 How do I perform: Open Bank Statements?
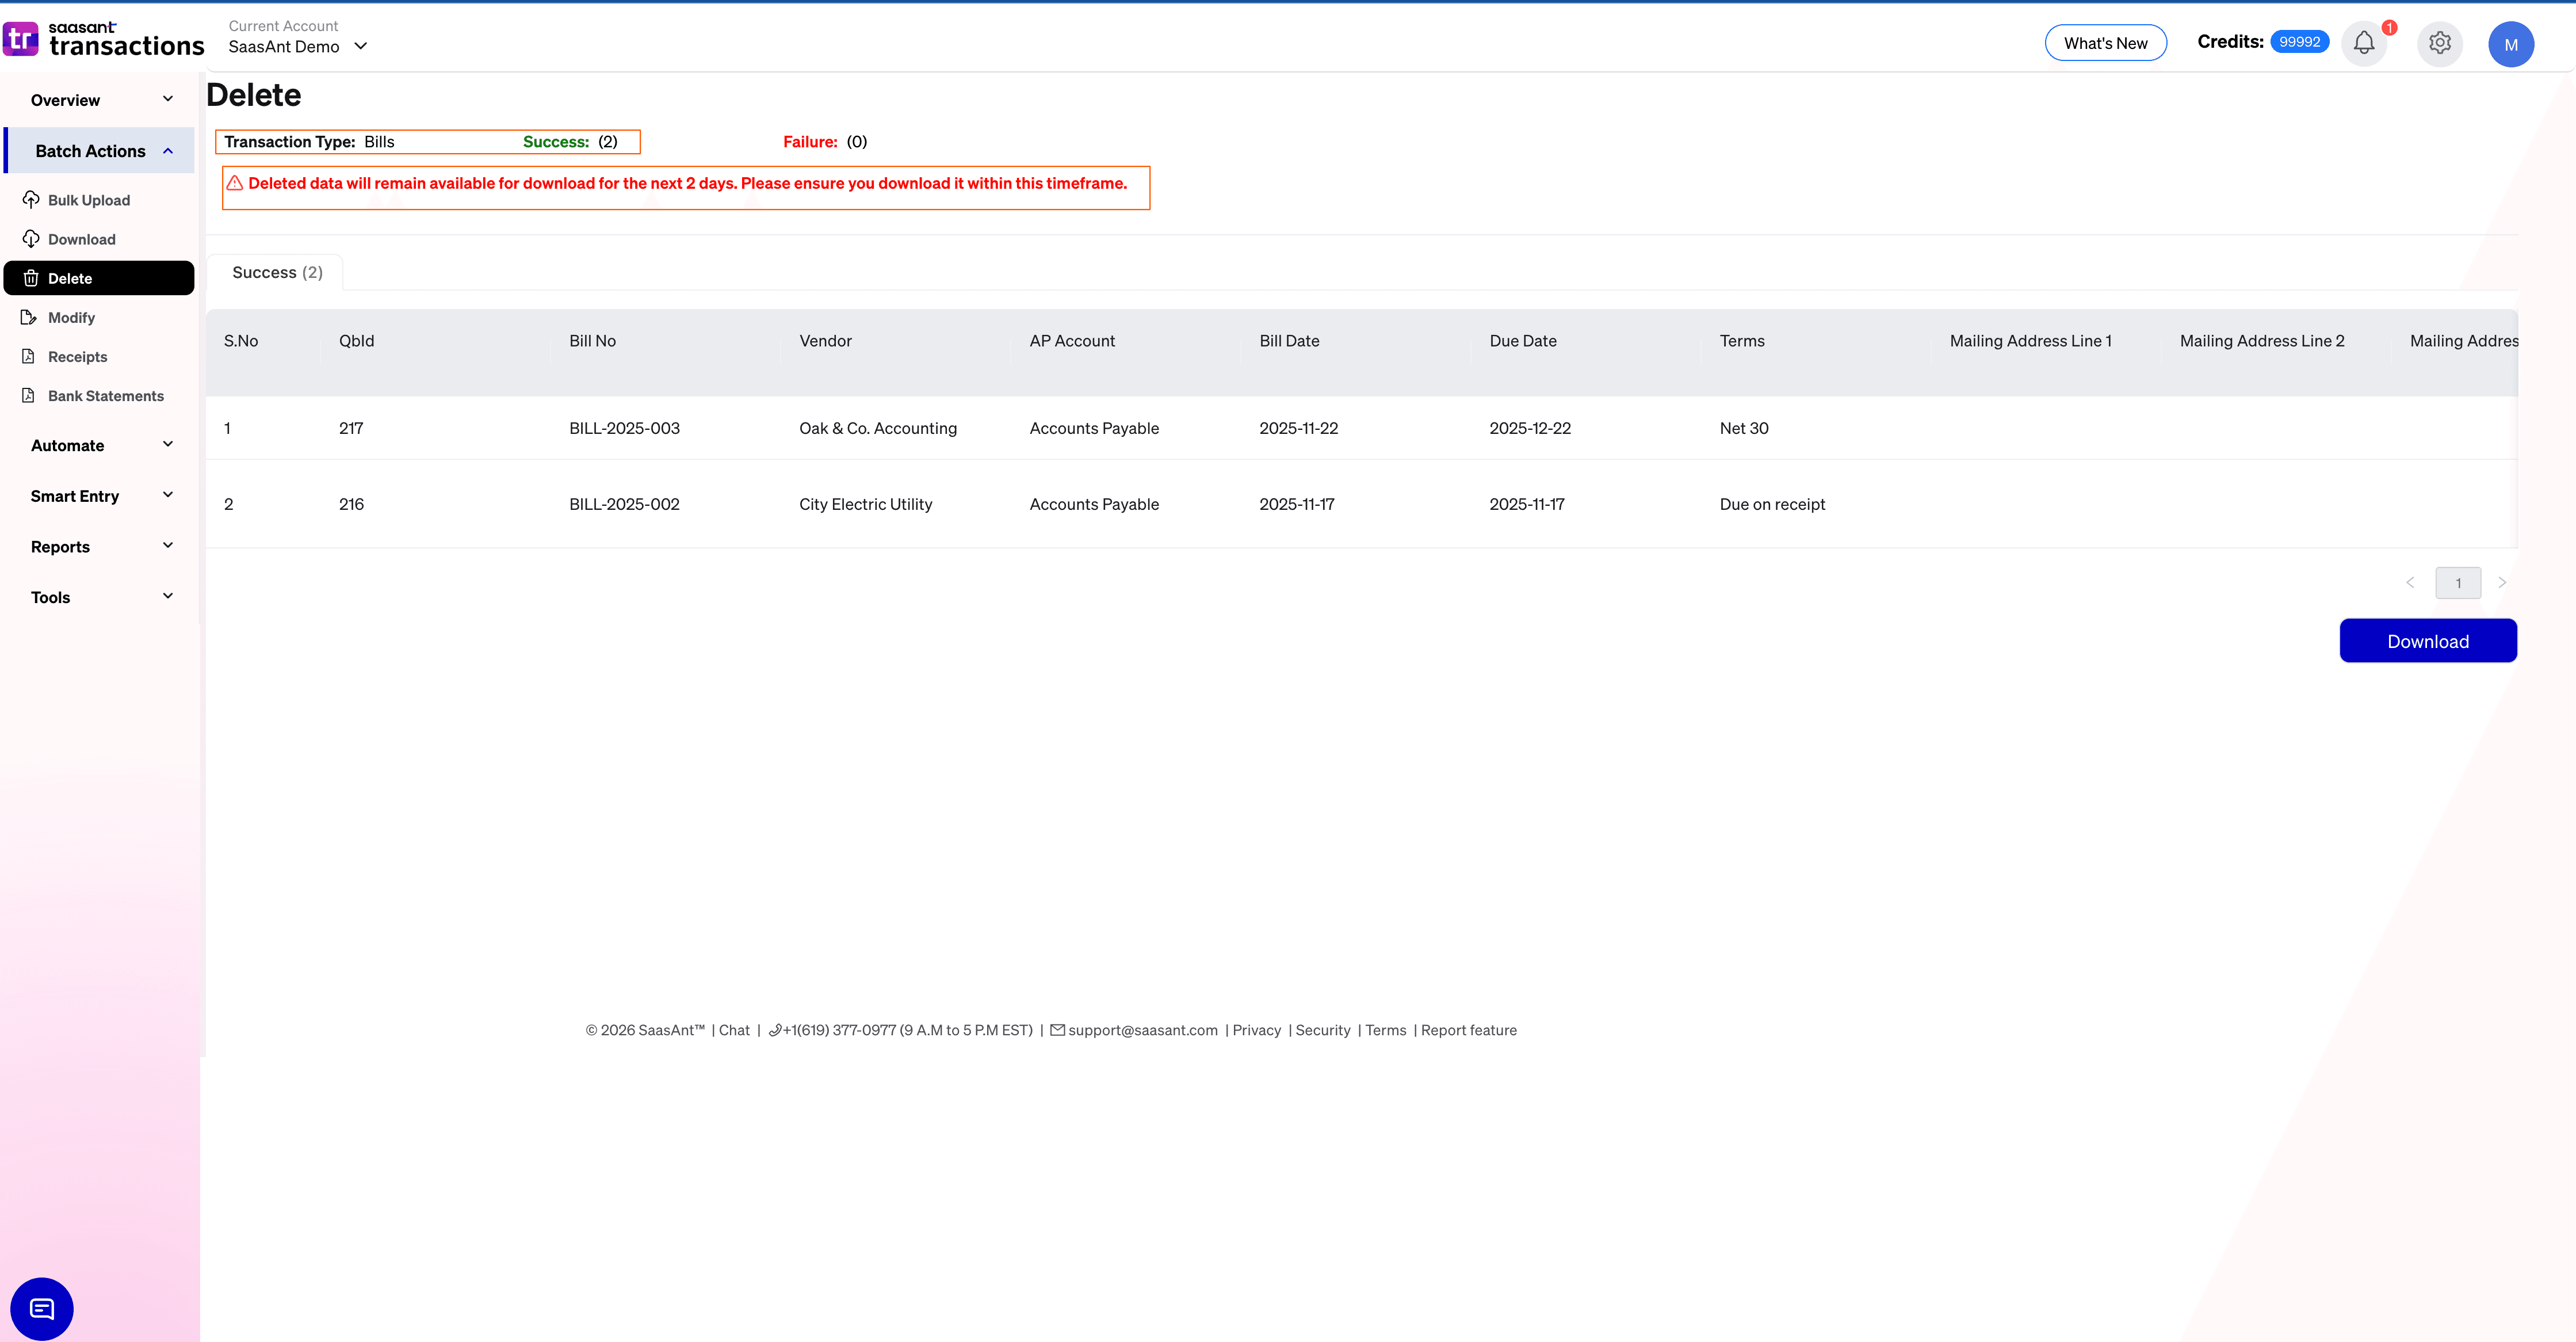click(105, 395)
